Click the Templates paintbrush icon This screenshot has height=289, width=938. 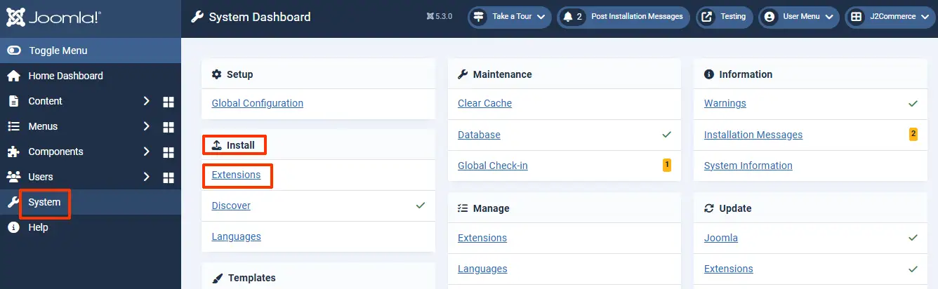(217, 278)
